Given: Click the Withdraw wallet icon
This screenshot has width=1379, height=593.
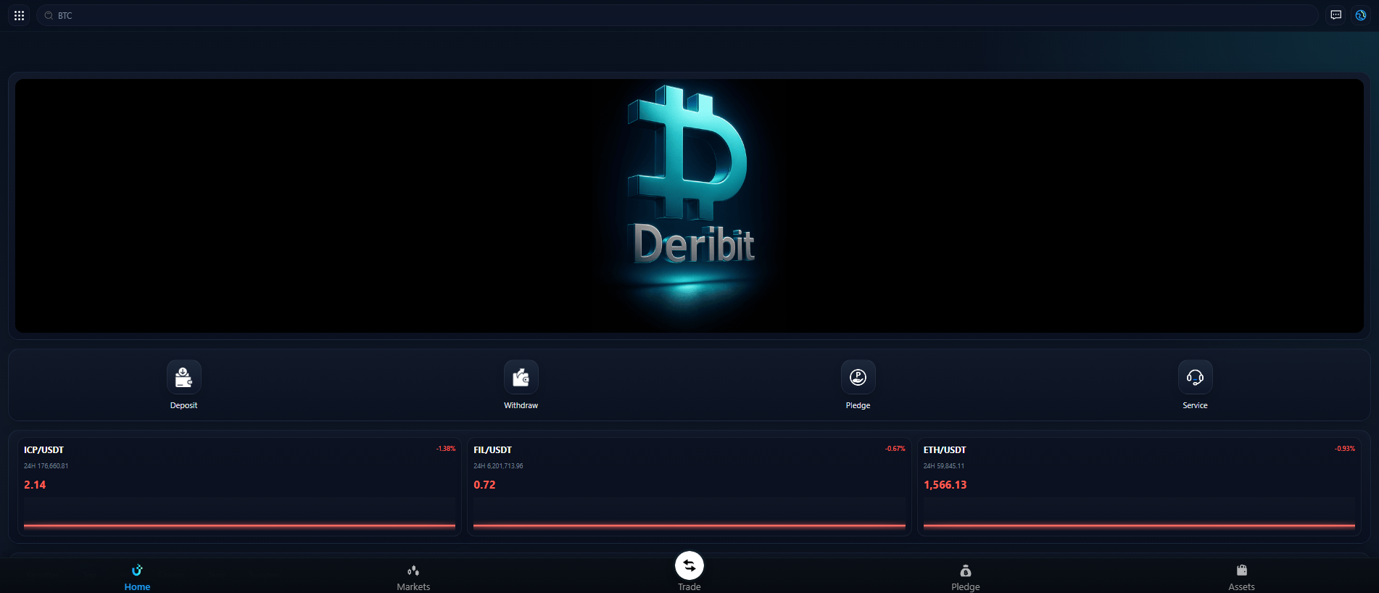Looking at the screenshot, I should tap(521, 377).
